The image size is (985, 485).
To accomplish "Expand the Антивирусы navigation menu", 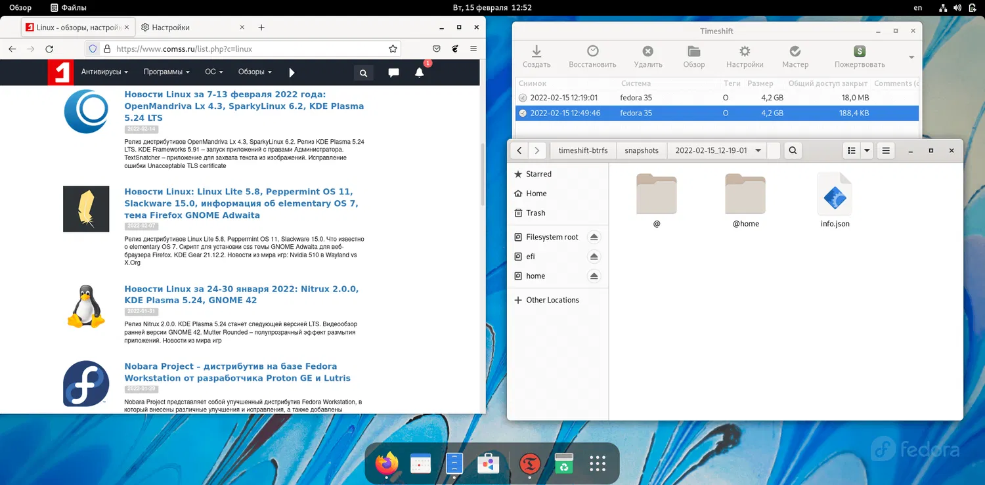I will [104, 72].
